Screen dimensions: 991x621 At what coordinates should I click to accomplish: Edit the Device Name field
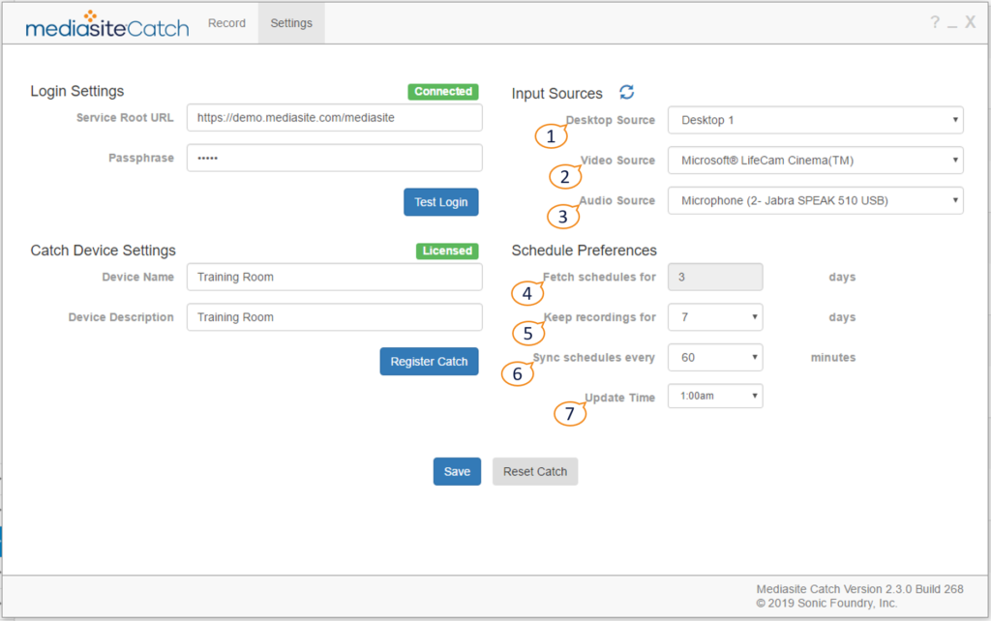click(334, 277)
